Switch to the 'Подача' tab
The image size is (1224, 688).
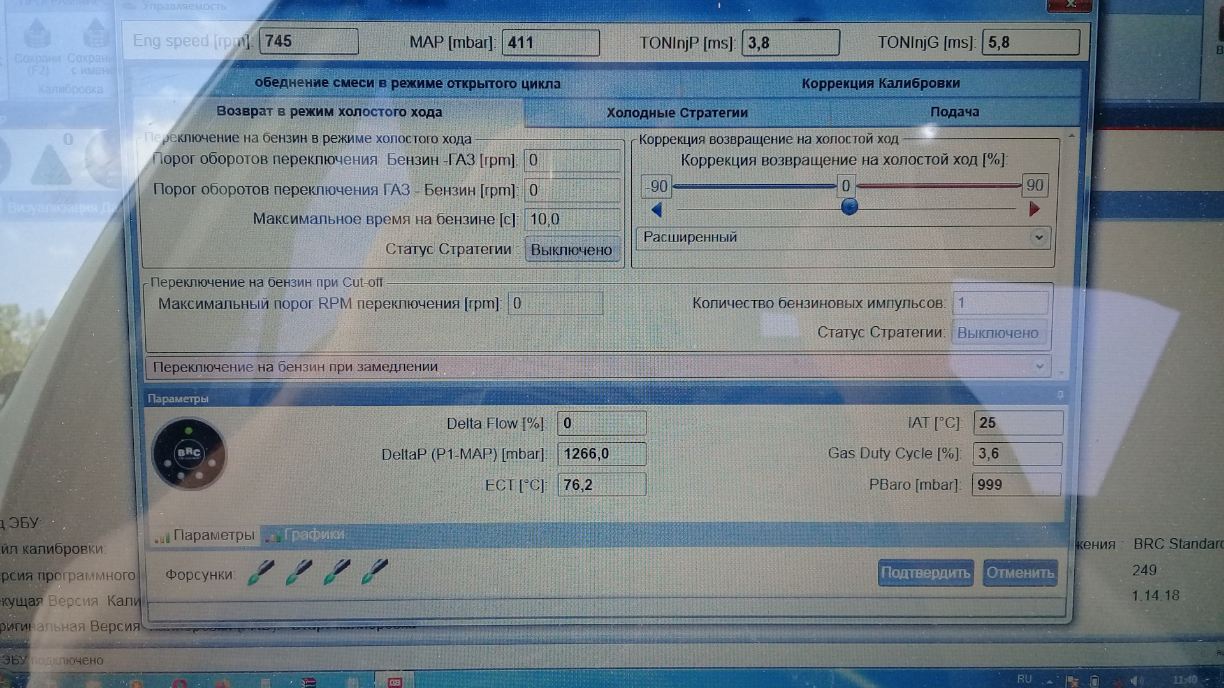954,112
